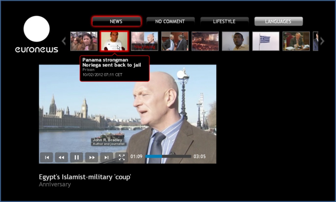Click the Egypt's Islamist-military 'coup' title
This screenshot has height=202, width=336.
tap(85, 177)
